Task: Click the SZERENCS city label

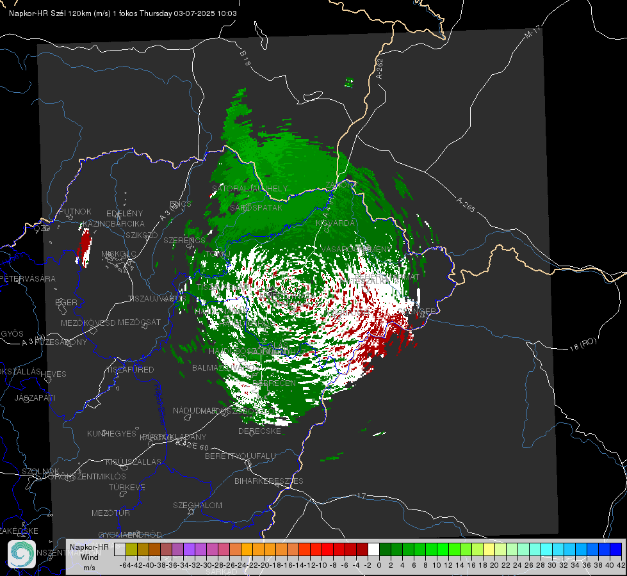Action: [184, 240]
